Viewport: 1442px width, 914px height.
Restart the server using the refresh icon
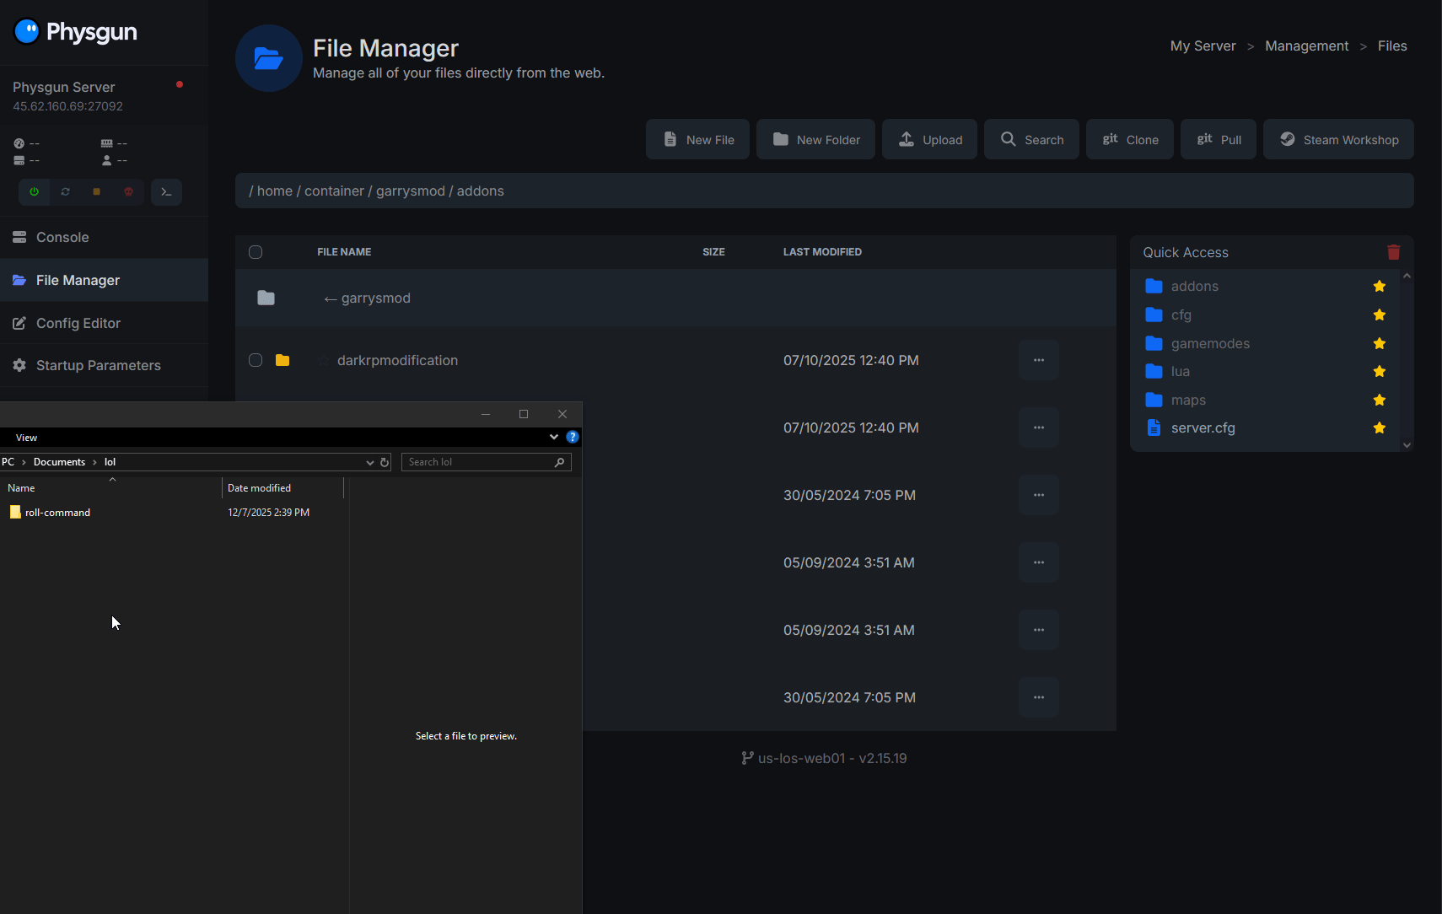click(66, 191)
